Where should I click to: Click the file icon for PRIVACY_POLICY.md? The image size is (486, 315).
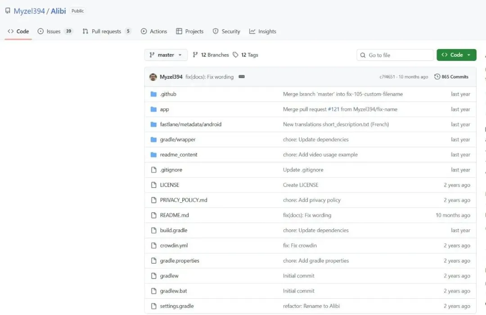154,200
